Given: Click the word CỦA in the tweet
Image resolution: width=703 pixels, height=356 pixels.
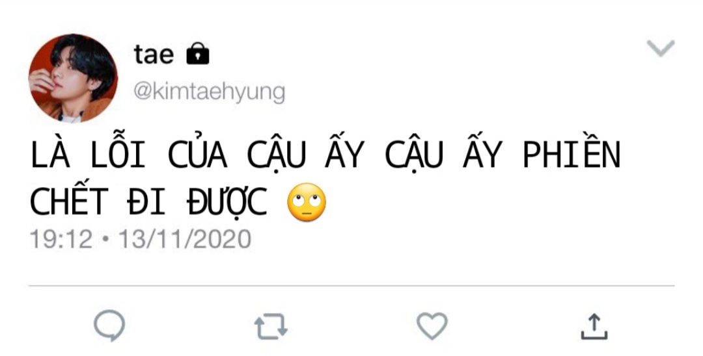Looking at the screenshot, I should 197,154.
